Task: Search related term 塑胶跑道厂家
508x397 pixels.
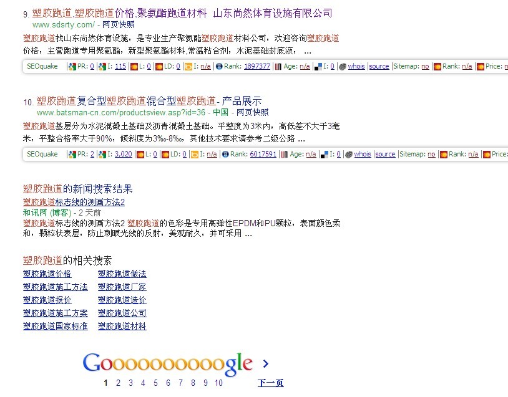Action: coord(122,287)
